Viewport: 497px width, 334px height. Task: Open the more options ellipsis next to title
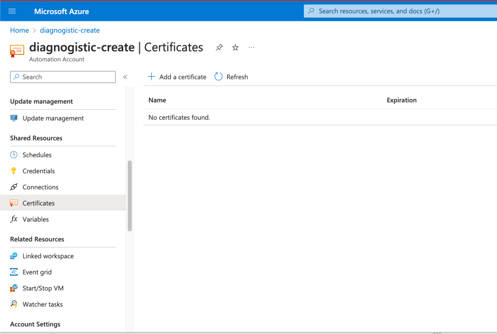pos(251,47)
